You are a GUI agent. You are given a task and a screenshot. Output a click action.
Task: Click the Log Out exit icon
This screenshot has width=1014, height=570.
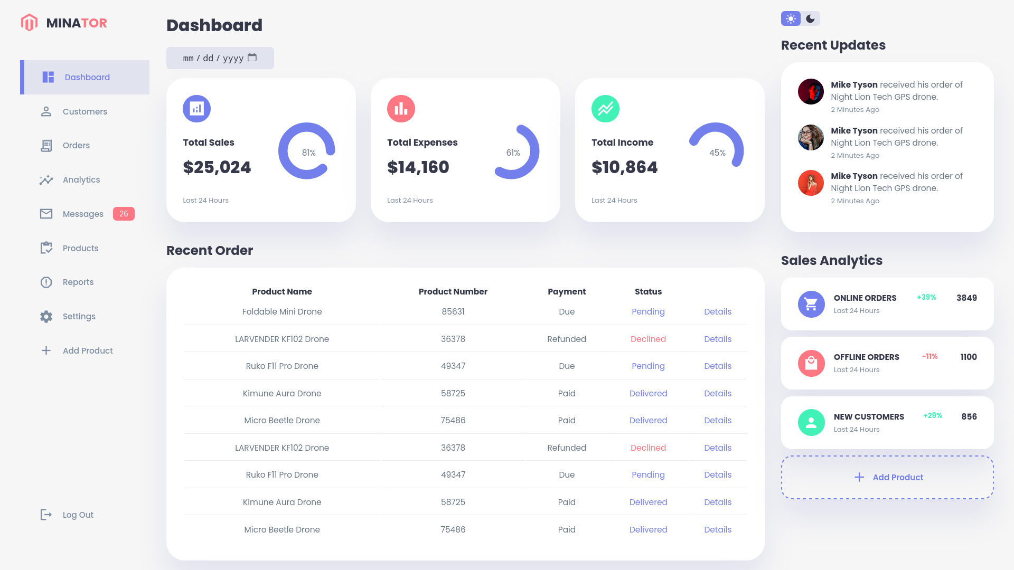tap(46, 515)
